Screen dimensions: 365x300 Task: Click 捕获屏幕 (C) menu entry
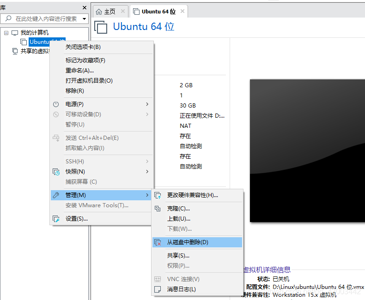coord(102,182)
